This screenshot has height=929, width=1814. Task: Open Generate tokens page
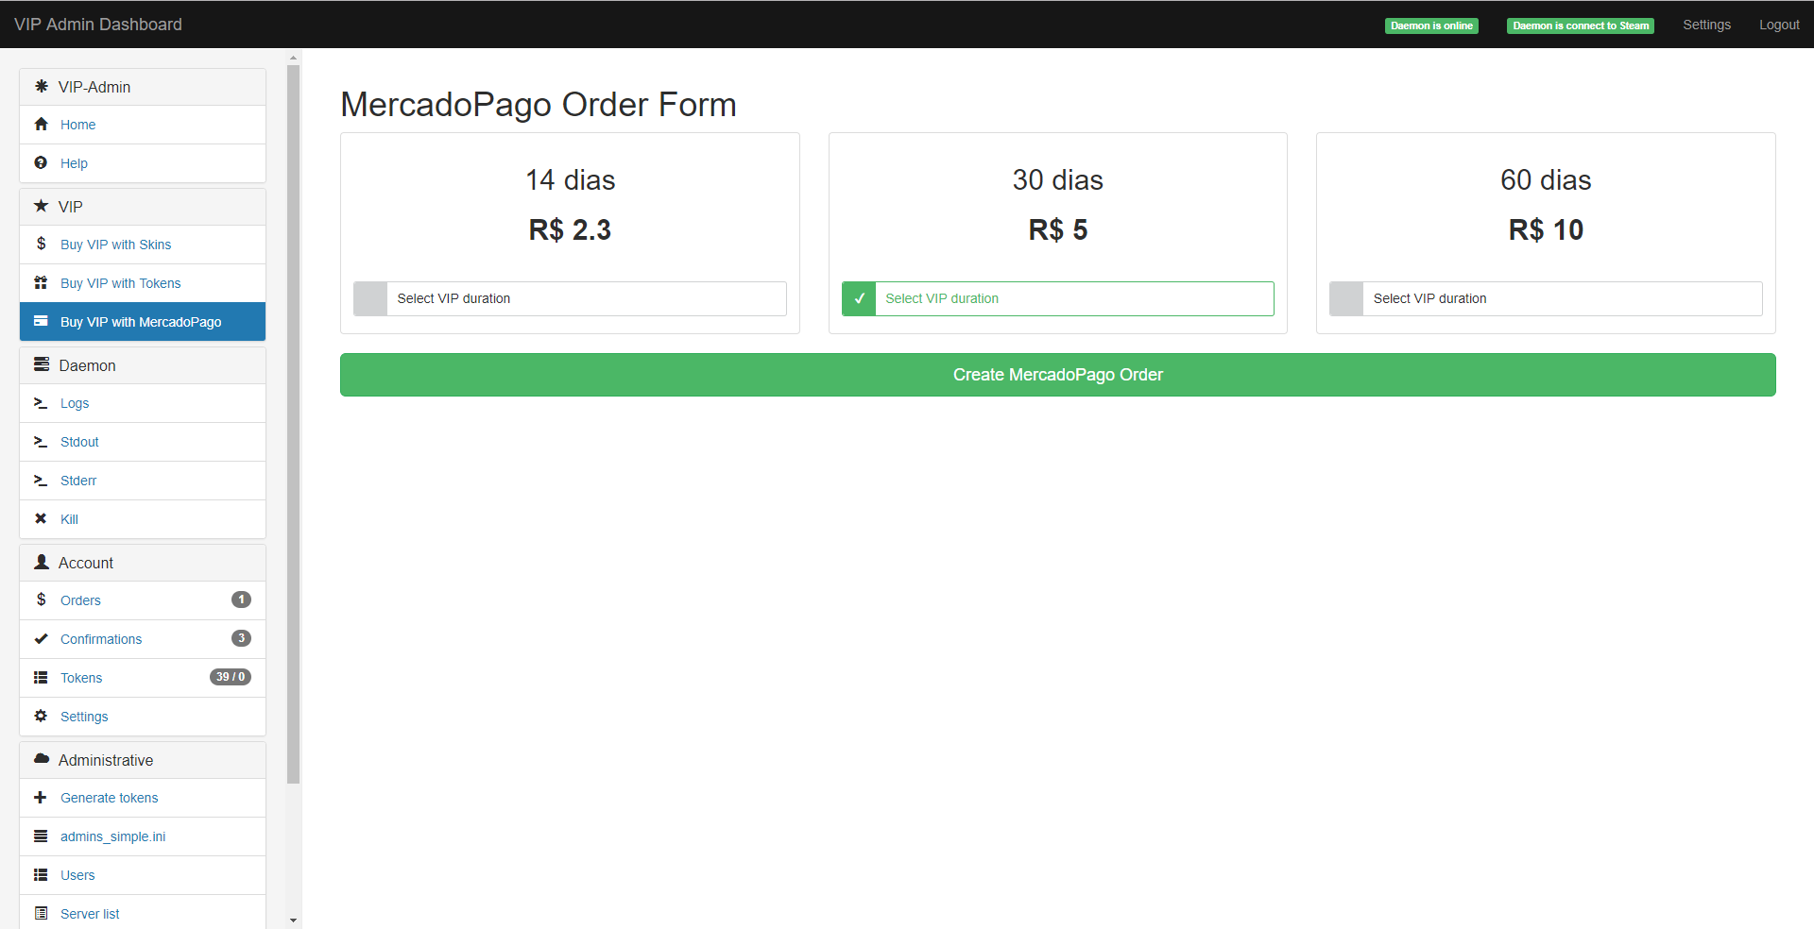coord(143,798)
